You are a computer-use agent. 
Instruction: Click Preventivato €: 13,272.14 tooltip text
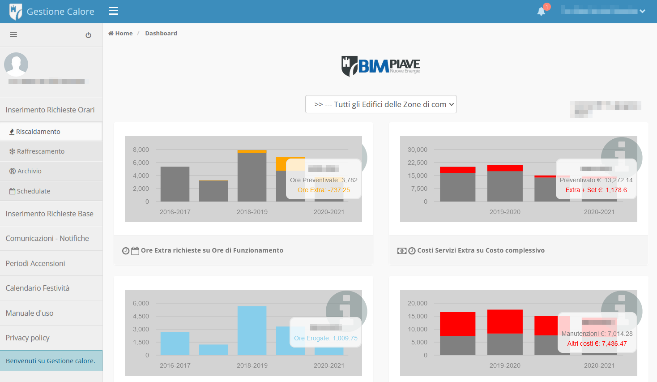[x=596, y=180]
